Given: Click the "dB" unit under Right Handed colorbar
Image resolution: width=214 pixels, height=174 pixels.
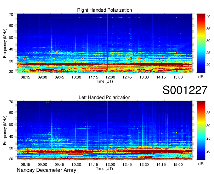Looking at the screenshot, I should [201, 77].
